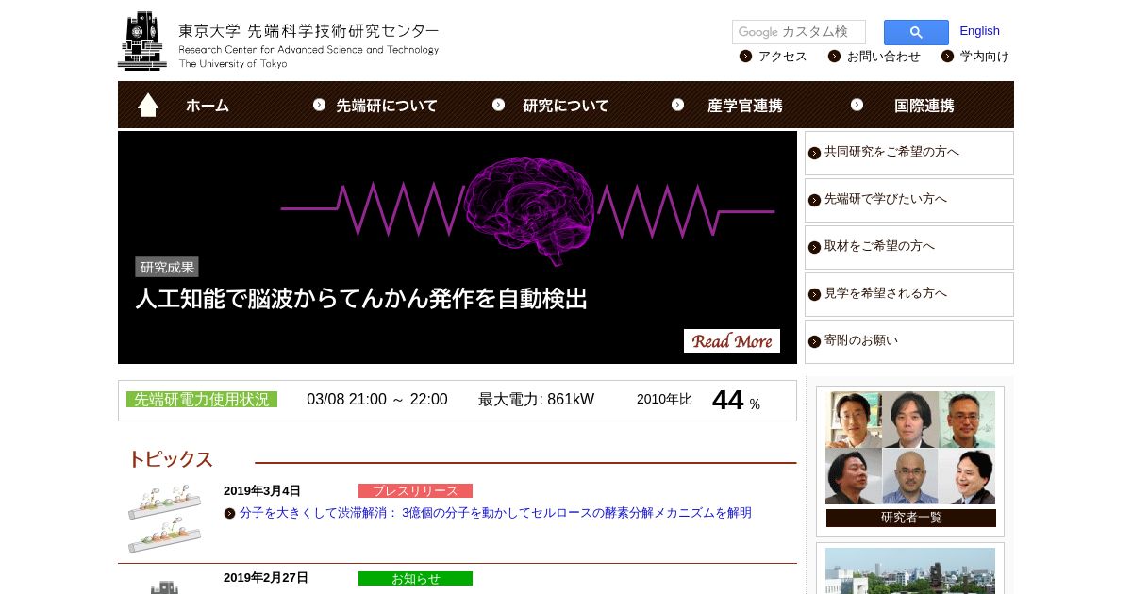The height and width of the screenshot is (594, 1132).
Task: Click the bullet icon beside 寄附のお願い
Action: point(815,341)
